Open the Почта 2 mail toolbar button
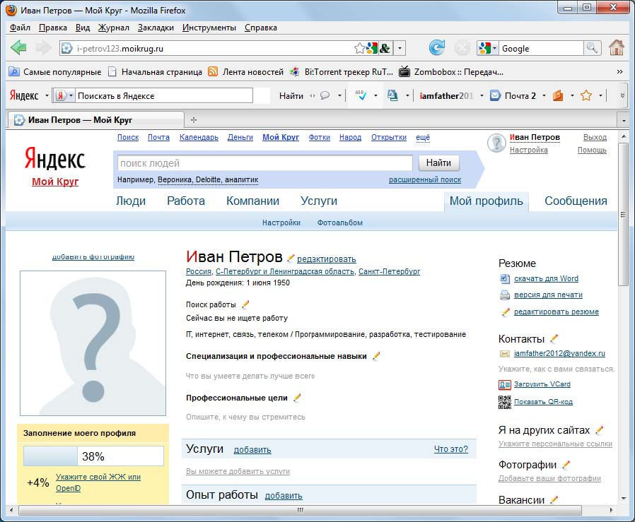The height and width of the screenshot is (522, 635). 513,95
